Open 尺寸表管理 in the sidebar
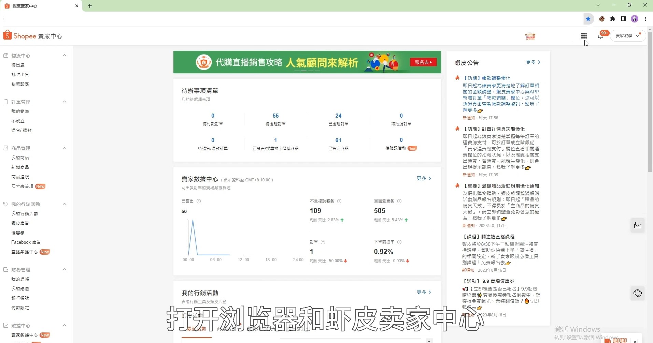 click(23, 186)
